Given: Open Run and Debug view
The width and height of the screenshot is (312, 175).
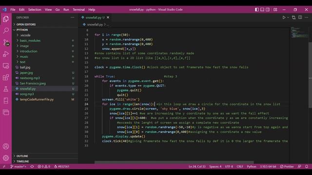Looking at the screenshot, I should coord(6,54).
